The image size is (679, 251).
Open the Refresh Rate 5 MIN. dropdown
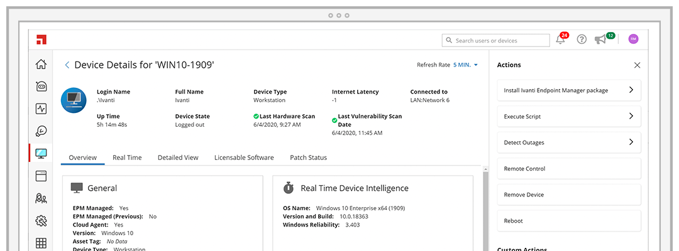465,65
